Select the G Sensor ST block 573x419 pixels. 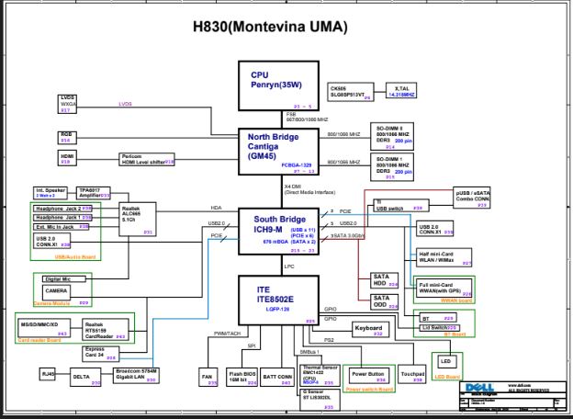[320, 400]
